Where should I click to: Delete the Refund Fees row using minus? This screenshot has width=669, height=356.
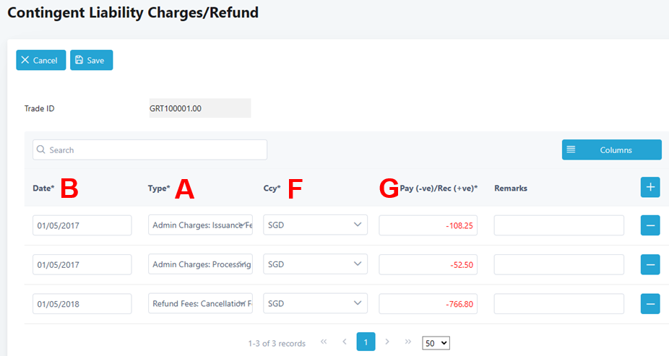pyautogui.click(x=650, y=304)
